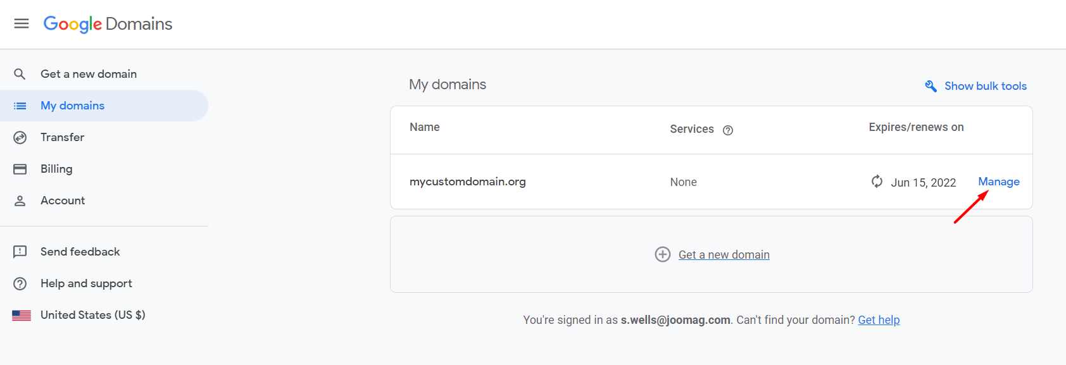Select Get a new domain in sidebar
1066x365 pixels.
click(89, 74)
